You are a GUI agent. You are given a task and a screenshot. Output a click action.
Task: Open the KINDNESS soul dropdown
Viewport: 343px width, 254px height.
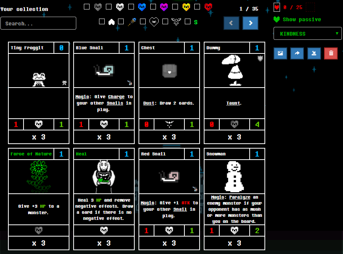tap(308, 34)
